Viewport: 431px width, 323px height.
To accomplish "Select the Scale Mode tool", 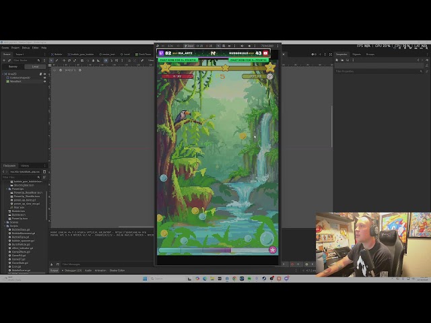I will click(75, 61).
